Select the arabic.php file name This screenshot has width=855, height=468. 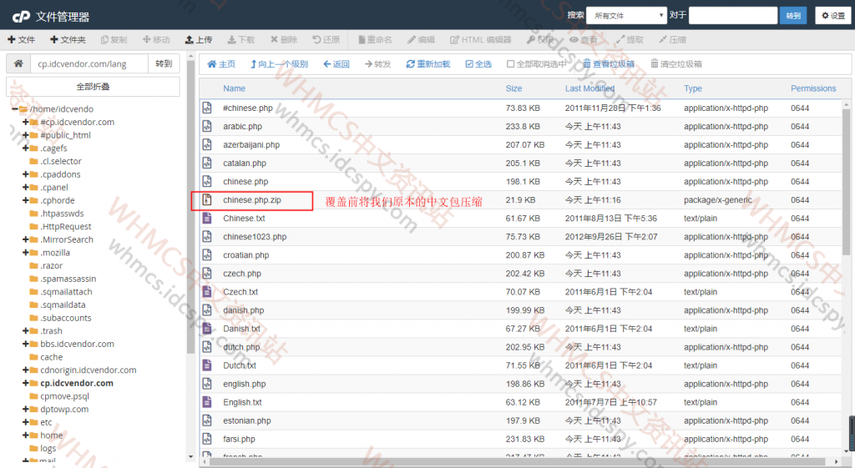click(x=243, y=127)
